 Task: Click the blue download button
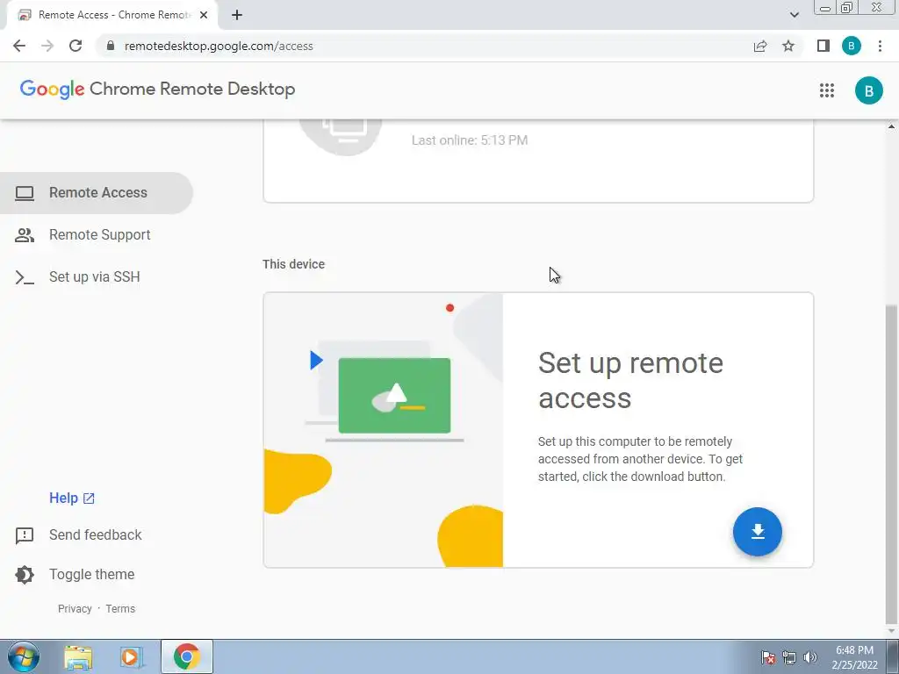coord(758,532)
